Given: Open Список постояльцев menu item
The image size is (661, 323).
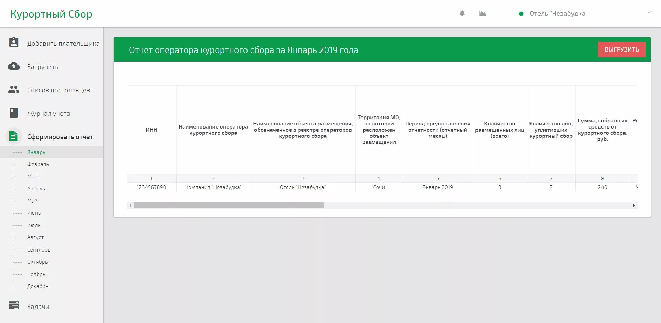Looking at the screenshot, I should [59, 90].
